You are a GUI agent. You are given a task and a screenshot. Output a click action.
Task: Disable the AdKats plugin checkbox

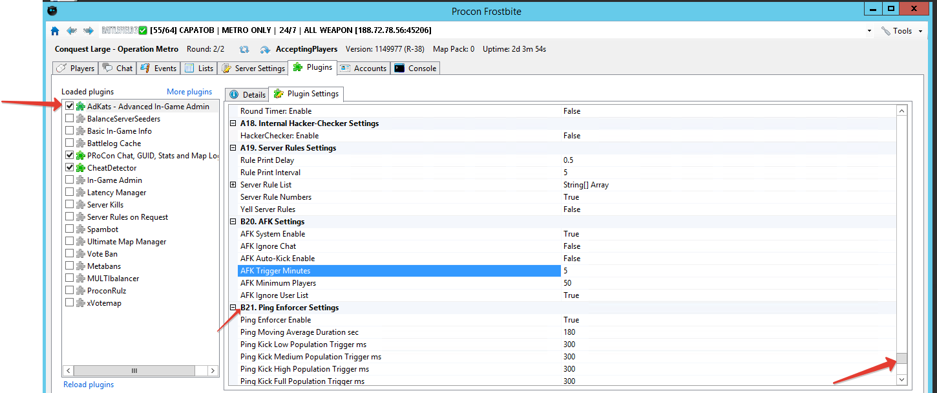pos(69,107)
